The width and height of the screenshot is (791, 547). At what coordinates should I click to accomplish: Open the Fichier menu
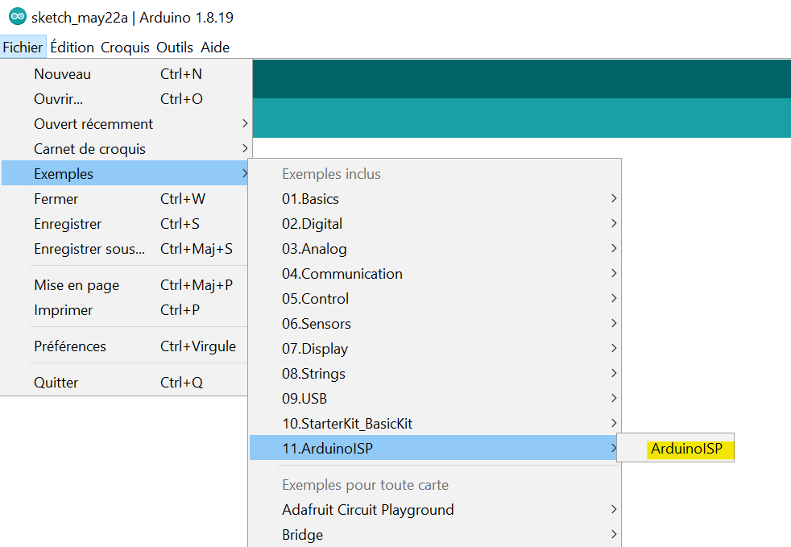click(23, 47)
